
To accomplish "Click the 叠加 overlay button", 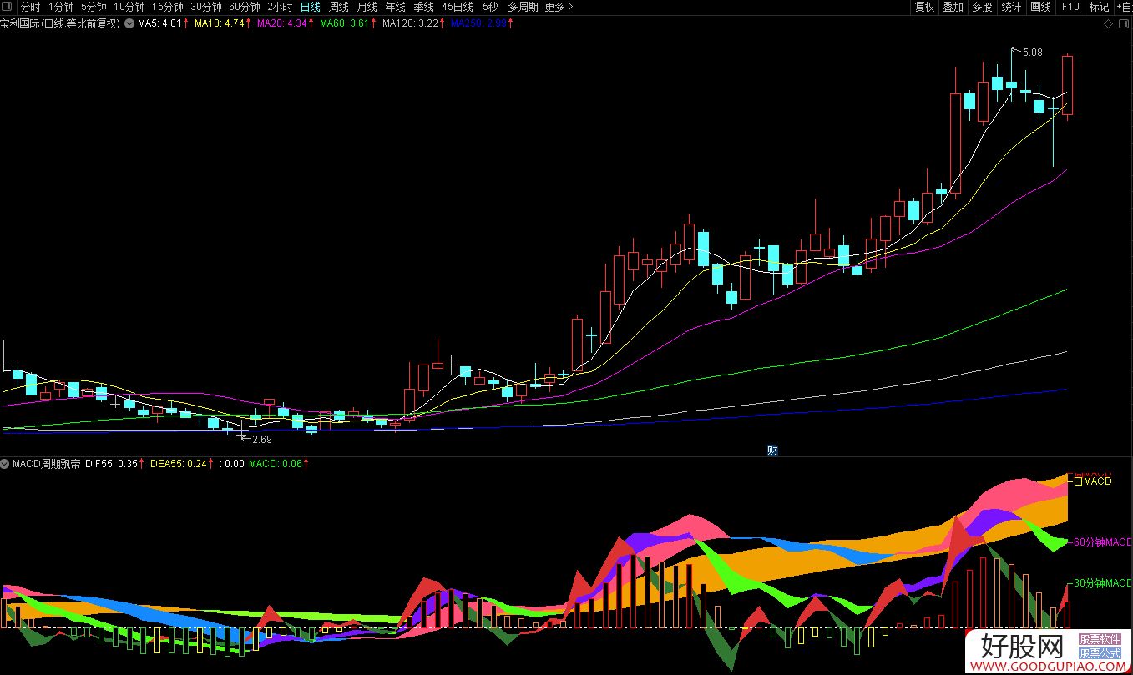I will pyautogui.click(x=953, y=7).
